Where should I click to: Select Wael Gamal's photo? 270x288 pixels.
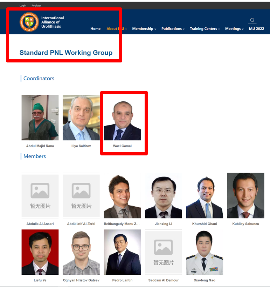tap(122, 118)
